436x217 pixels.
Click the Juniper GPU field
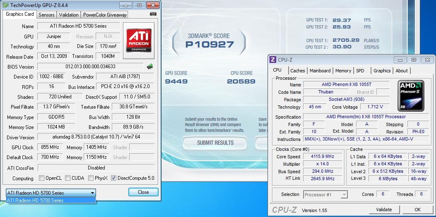(x=54, y=36)
